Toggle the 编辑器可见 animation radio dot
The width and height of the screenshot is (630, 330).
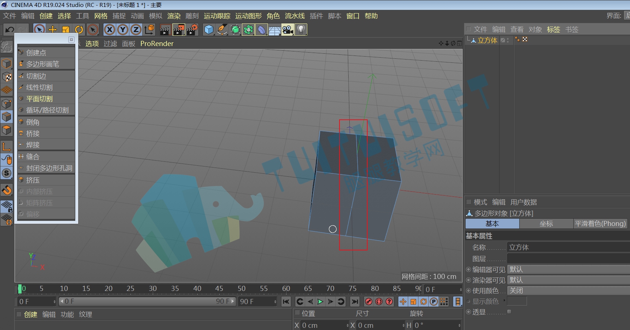[x=468, y=269]
